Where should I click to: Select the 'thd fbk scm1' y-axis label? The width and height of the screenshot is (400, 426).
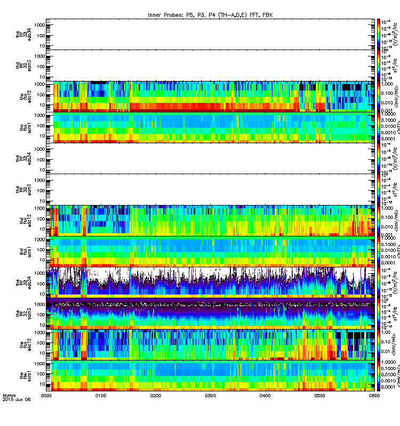point(26,251)
